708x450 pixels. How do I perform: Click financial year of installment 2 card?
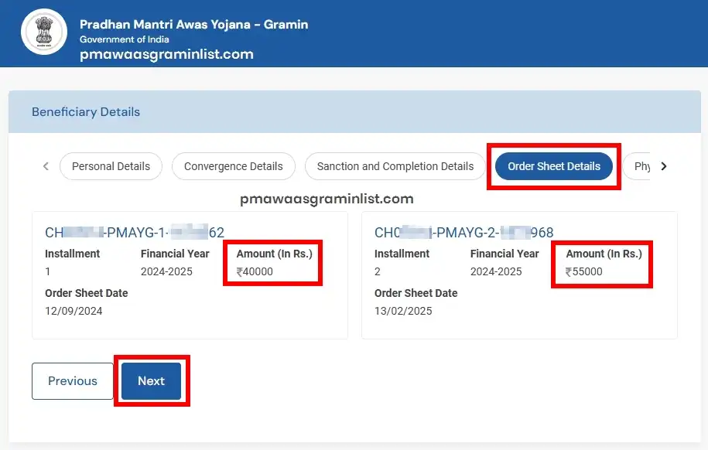point(496,271)
